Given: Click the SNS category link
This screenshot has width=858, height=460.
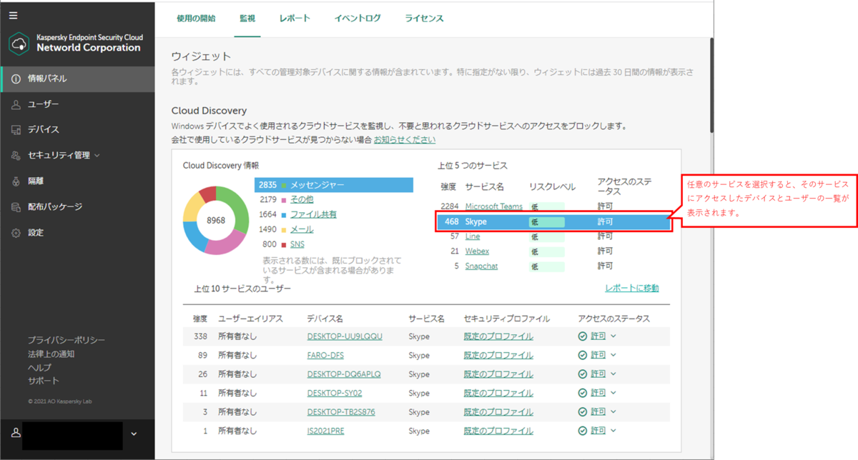Looking at the screenshot, I should 296,244.
